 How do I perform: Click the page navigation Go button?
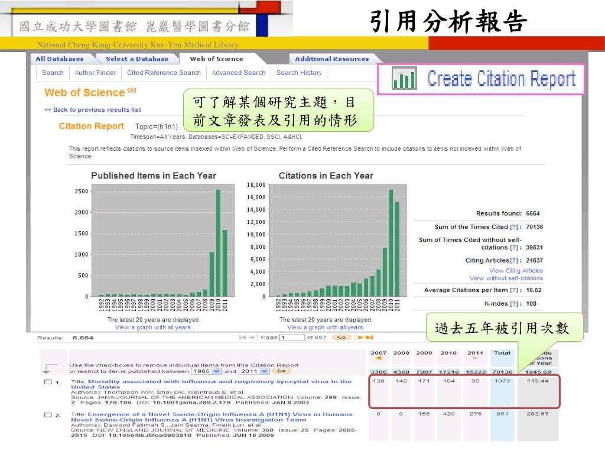click(x=341, y=338)
